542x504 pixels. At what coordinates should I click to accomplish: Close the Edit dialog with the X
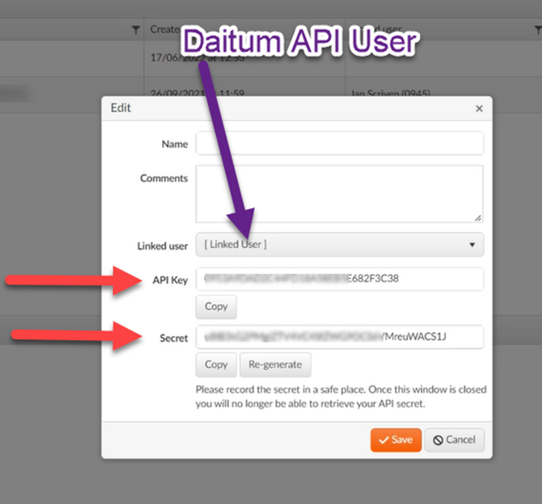[x=479, y=109]
